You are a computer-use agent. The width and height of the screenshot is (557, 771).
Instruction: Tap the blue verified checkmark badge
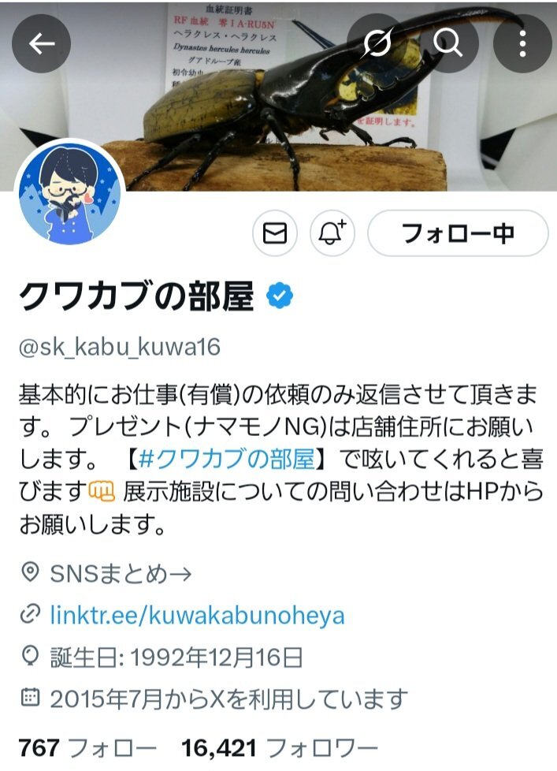point(280,296)
